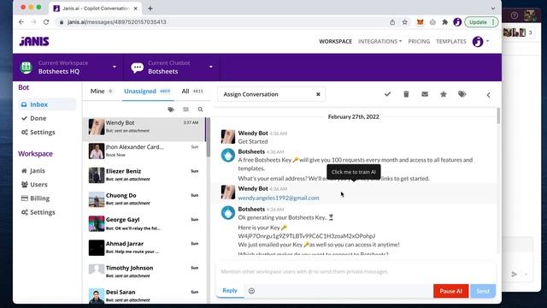Open the Templates page
The image size is (547, 308).
click(450, 41)
